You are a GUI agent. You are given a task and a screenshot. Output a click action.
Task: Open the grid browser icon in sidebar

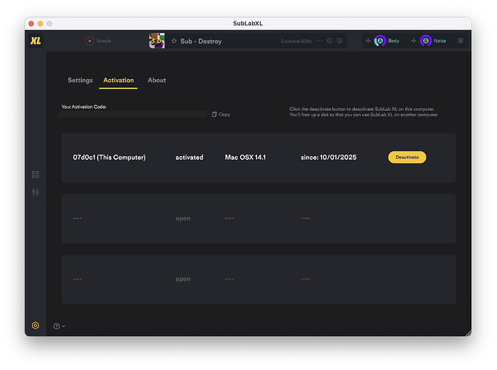36,174
